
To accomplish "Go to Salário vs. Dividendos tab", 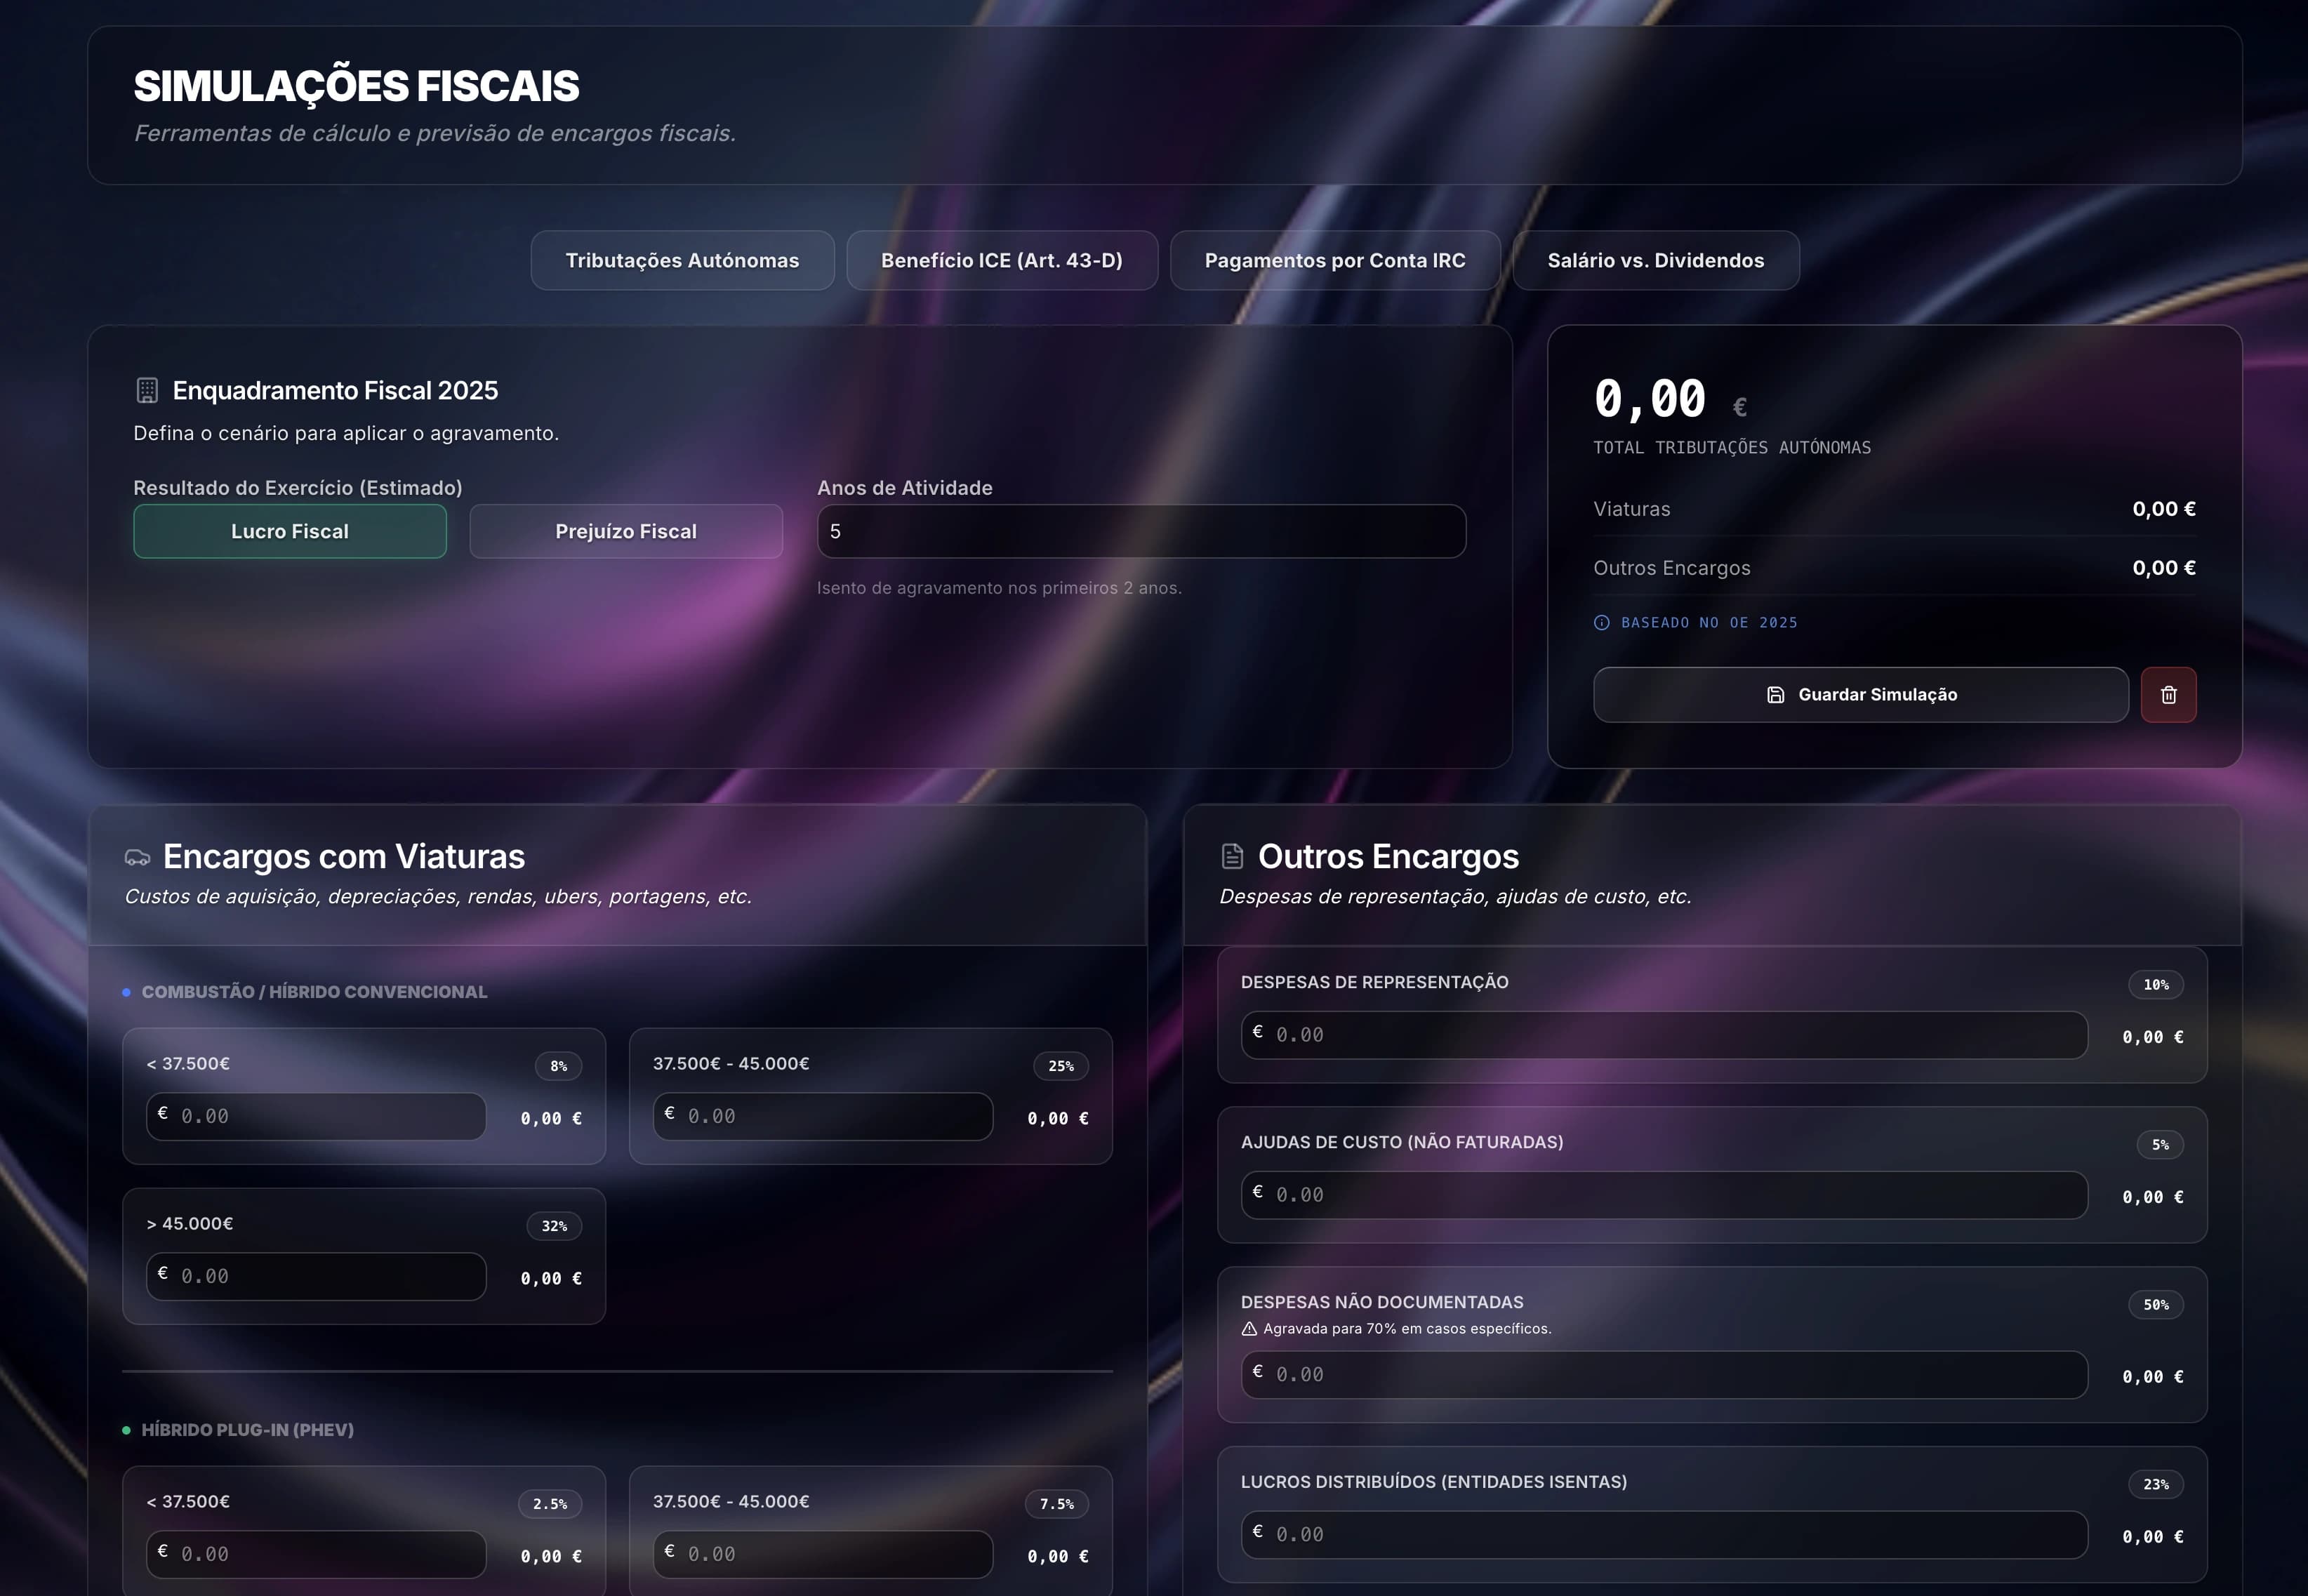I will [1655, 261].
